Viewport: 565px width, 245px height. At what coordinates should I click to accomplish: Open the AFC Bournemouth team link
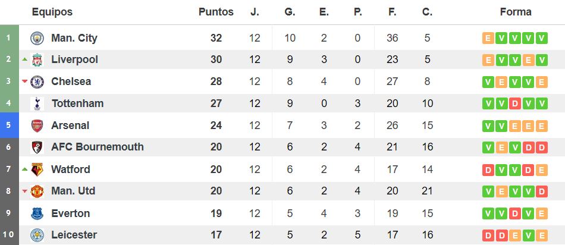coord(98,147)
